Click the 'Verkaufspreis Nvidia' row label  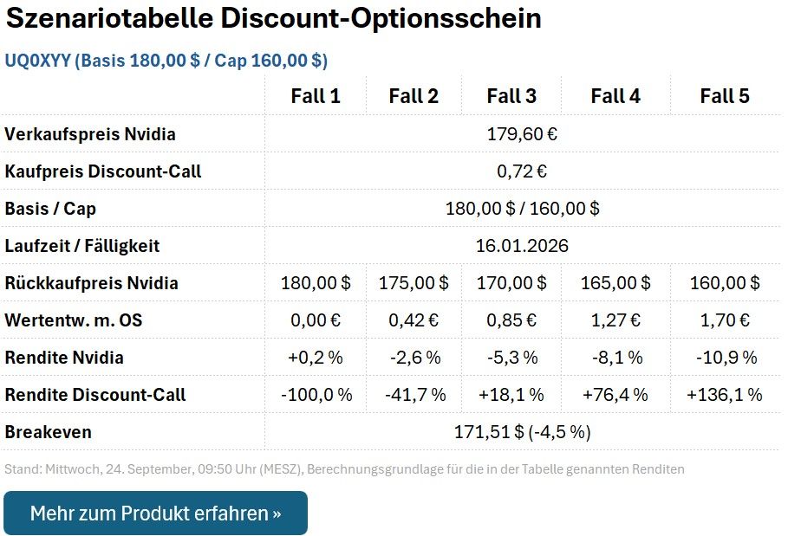(90, 134)
